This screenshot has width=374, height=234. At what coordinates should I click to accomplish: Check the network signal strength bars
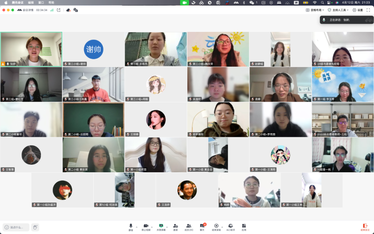(52, 10)
